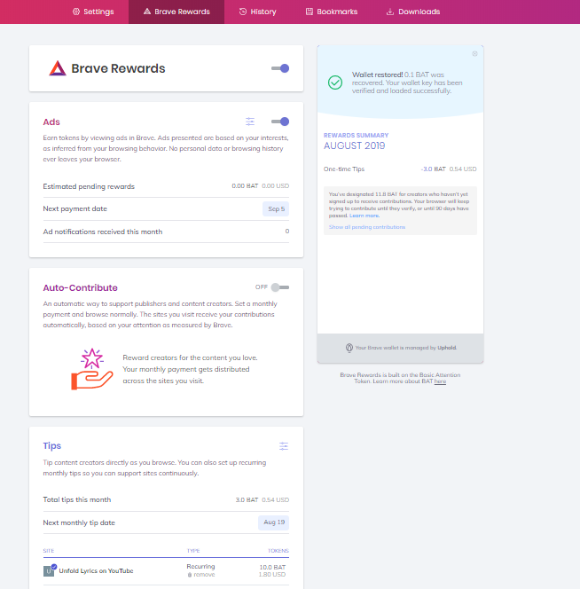Open the BAT 'here' link
Screen dimensions: 580x589
coord(440,381)
